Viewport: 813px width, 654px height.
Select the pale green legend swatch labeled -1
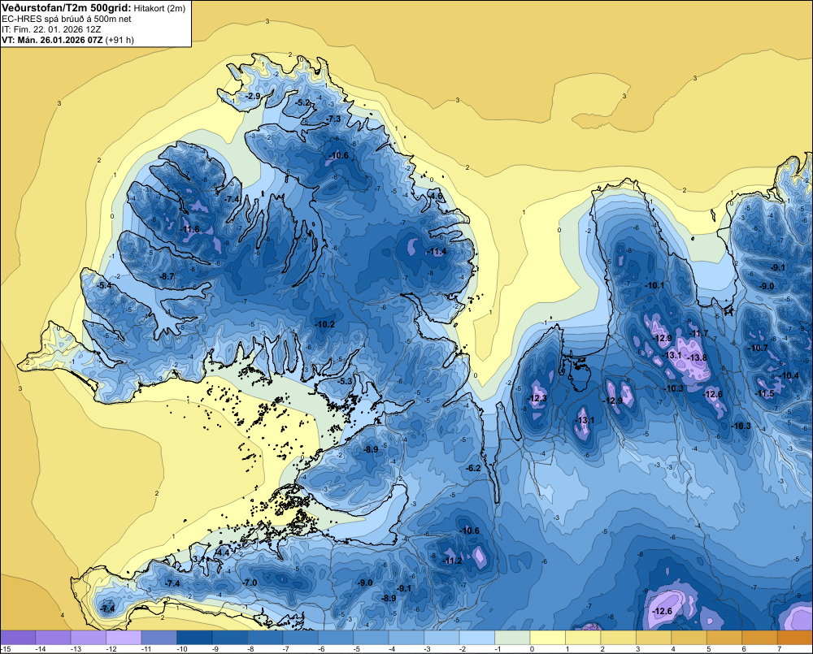click(513, 638)
